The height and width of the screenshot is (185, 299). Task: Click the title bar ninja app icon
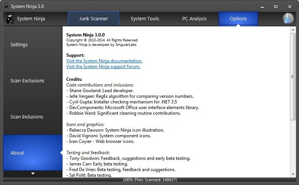(6, 6)
